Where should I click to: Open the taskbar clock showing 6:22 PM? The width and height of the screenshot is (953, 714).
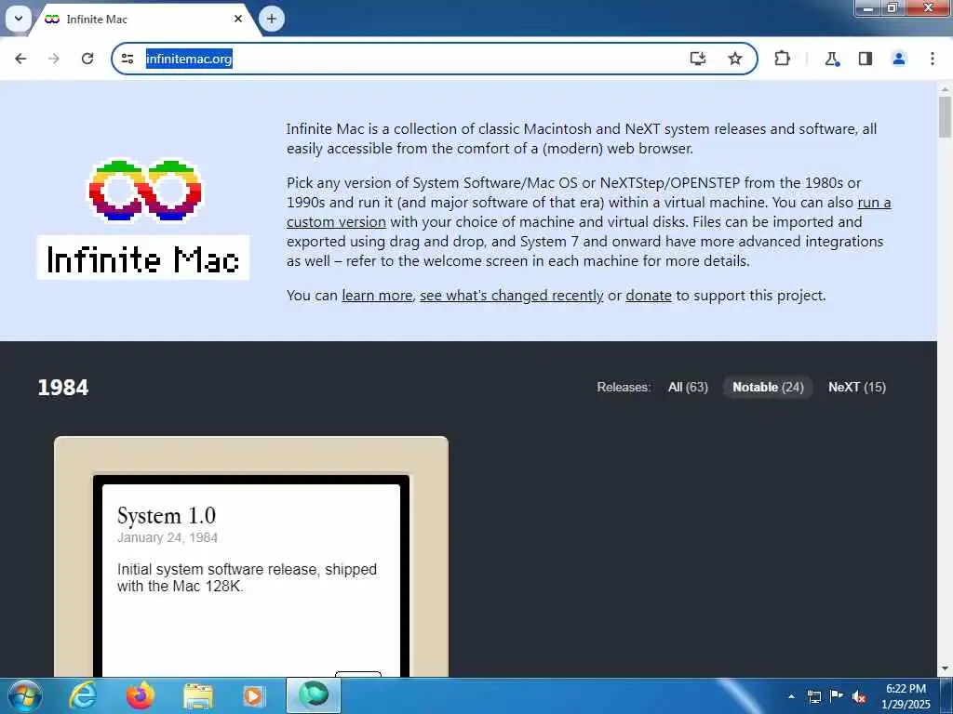click(x=906, y=696)
